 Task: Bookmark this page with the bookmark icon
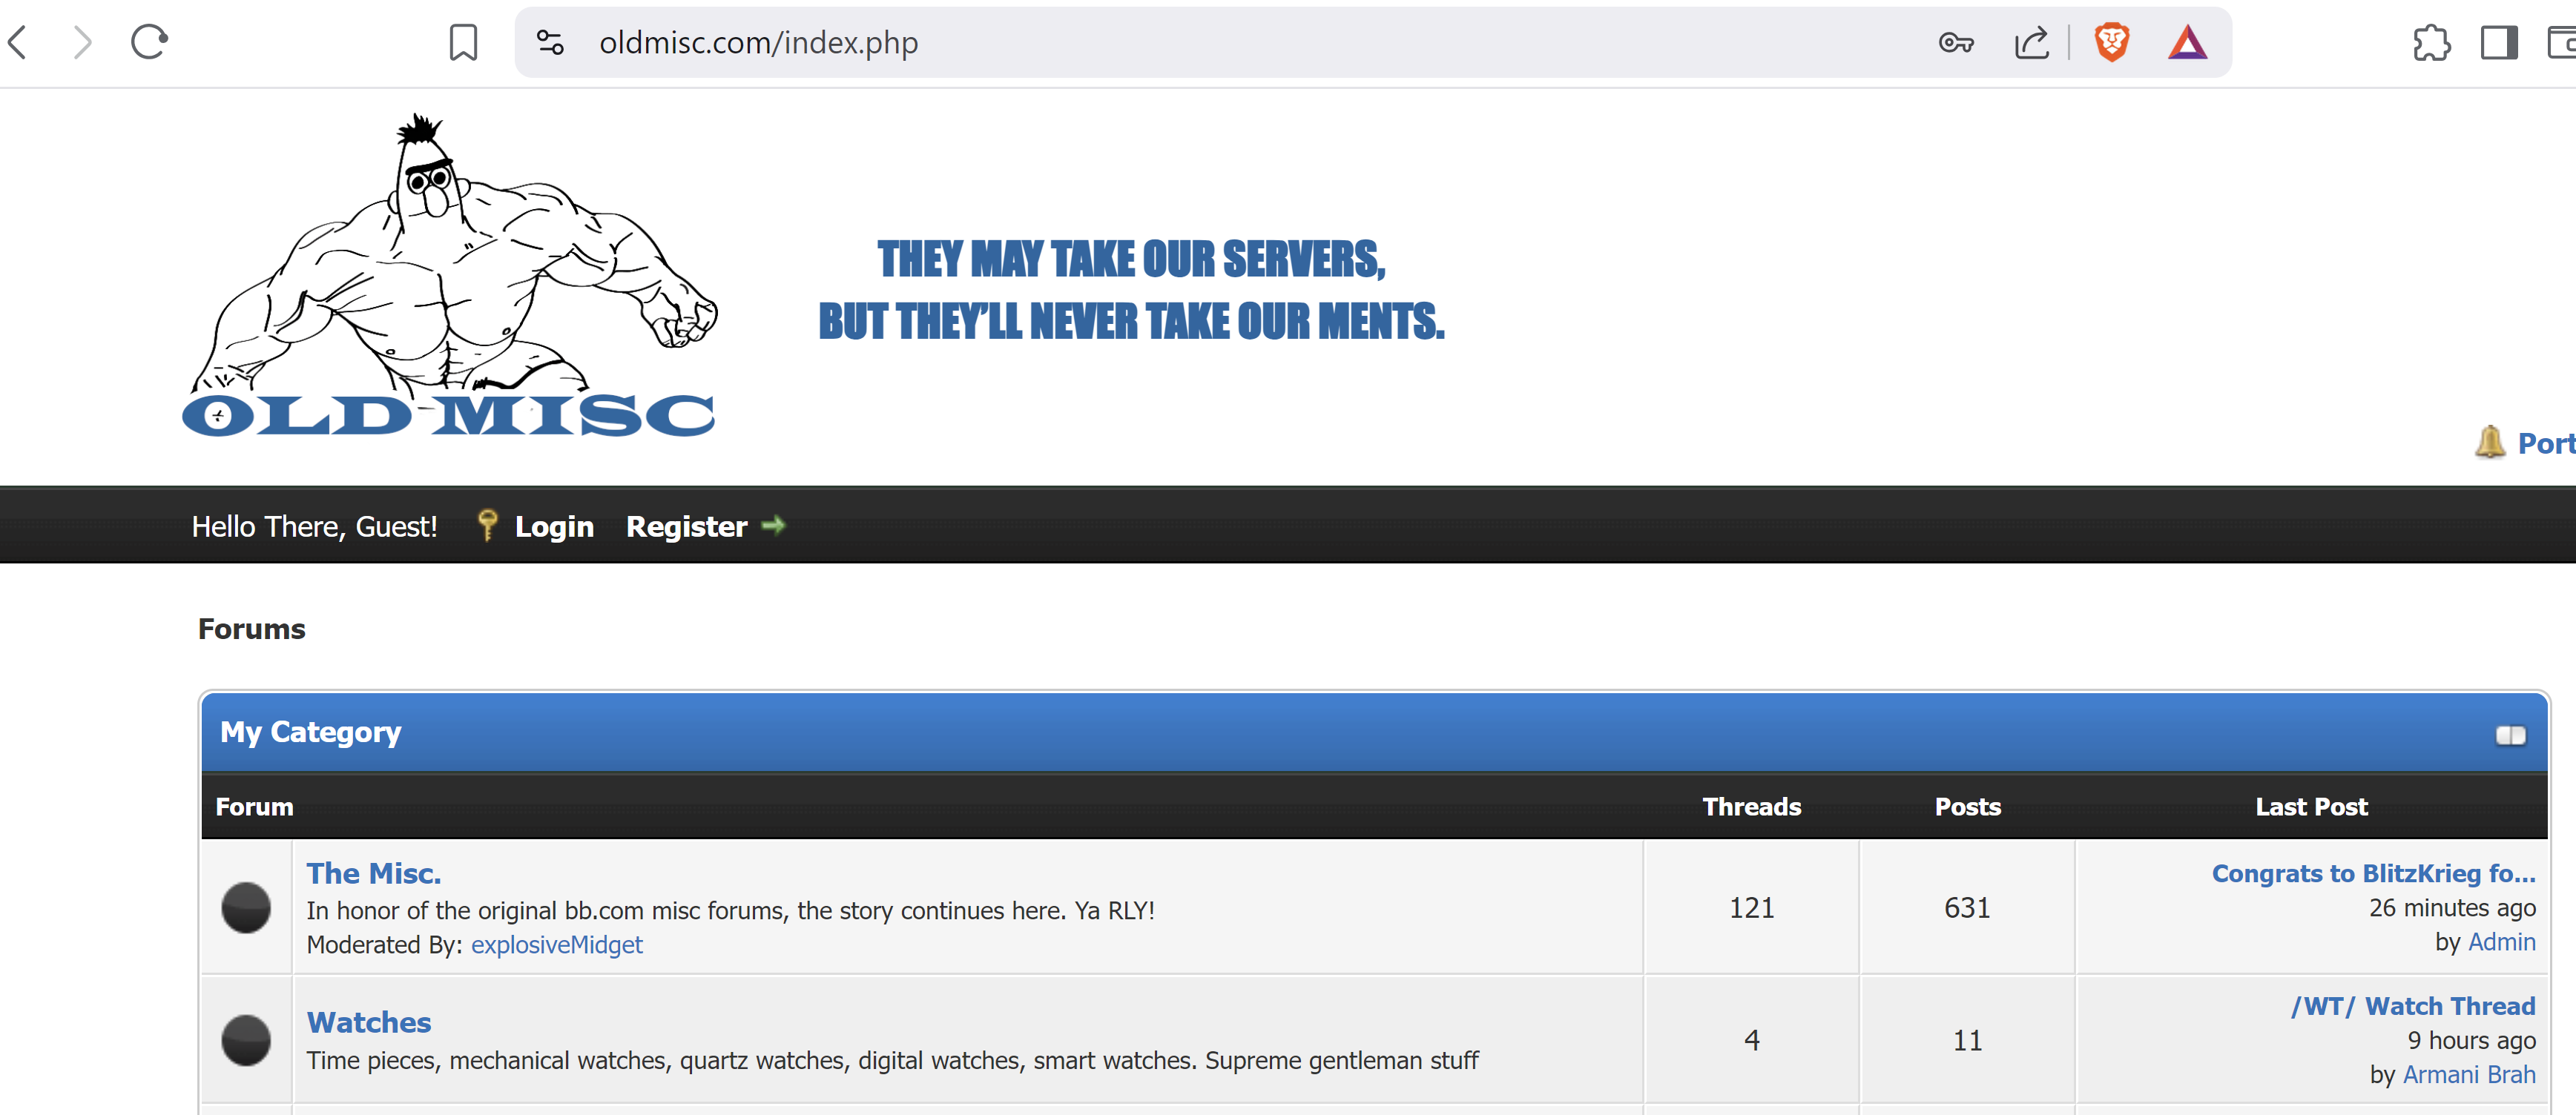point(463,42)
